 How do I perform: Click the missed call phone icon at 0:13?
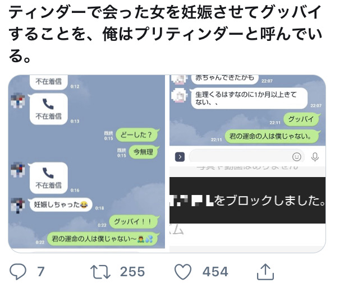click(48, 104)
